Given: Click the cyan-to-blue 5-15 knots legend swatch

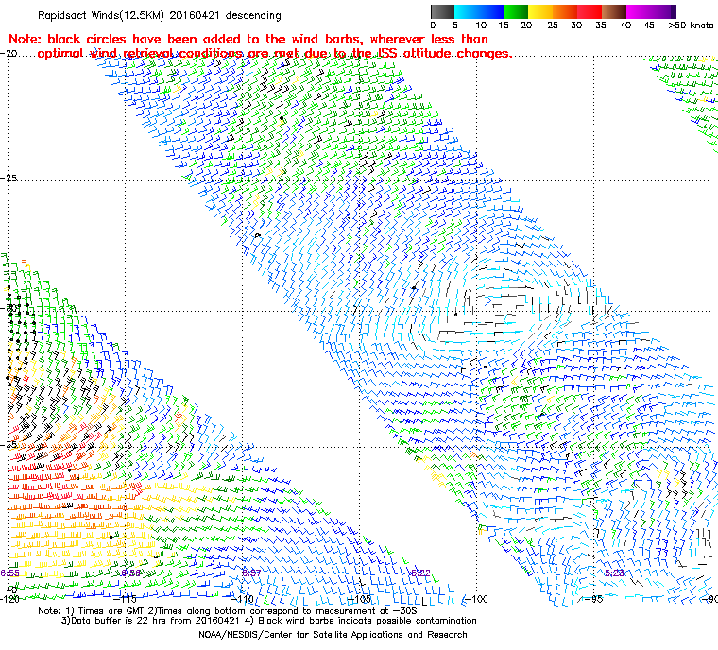Looking at the screenshot, I should [479, 11].
